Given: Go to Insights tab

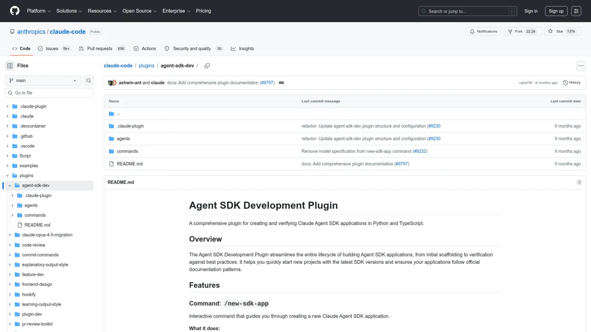Looking at the screenshot, I should click(x=242, y=49).
